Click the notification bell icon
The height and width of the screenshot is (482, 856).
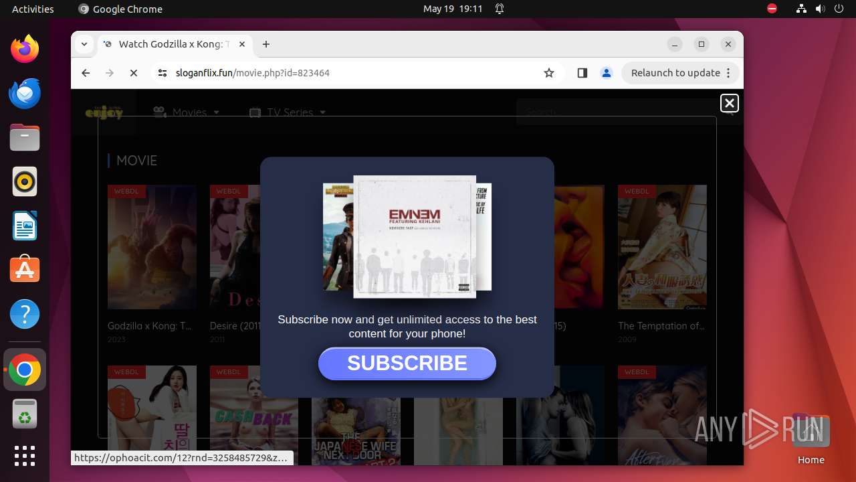[499, 9]
